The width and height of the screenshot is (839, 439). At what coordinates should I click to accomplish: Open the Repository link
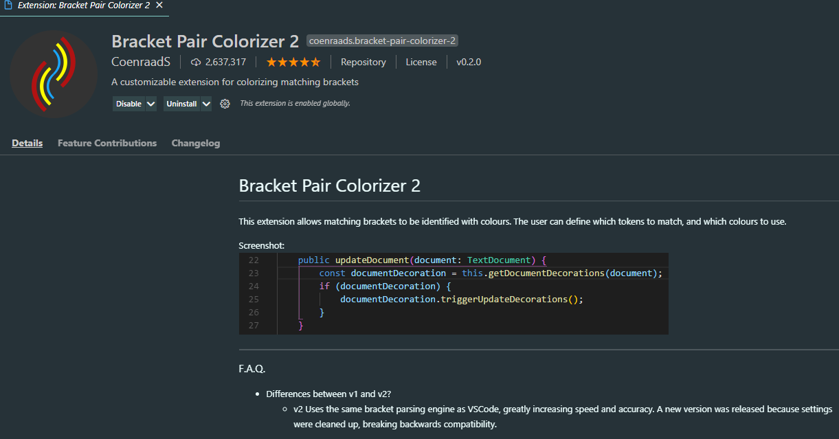363,62
